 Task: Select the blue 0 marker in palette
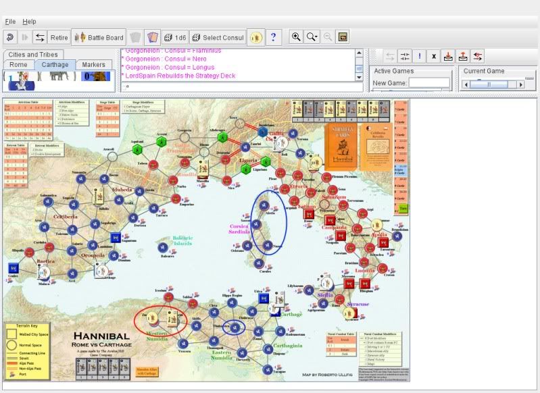[96, 76]
